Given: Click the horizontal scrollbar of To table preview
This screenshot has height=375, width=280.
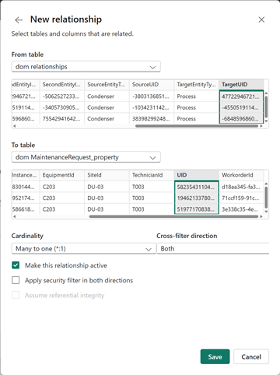Looking at the screenshot, I should [173, 216].
